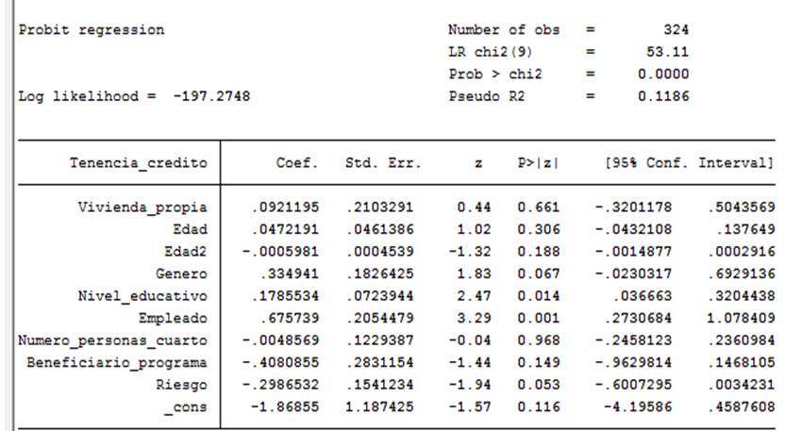Select the Numero_personas_cuarto variable label

pyautogui.click(x=112, y=339)
